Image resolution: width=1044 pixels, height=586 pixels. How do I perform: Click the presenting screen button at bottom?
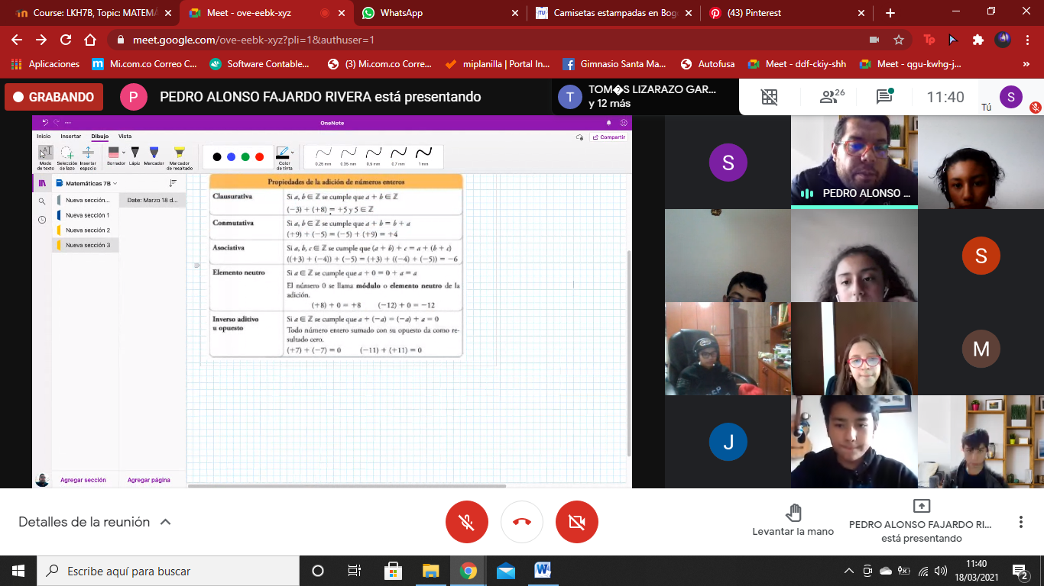[x=921, y=521]
